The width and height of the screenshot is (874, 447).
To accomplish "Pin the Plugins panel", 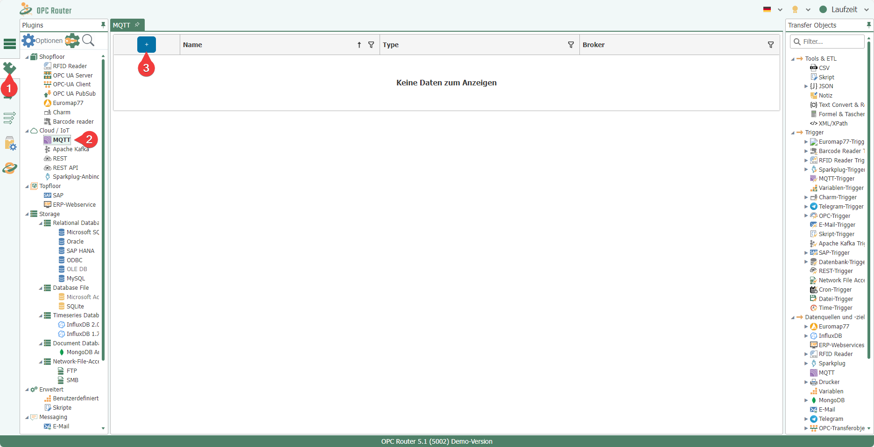I will click(103, 25).
